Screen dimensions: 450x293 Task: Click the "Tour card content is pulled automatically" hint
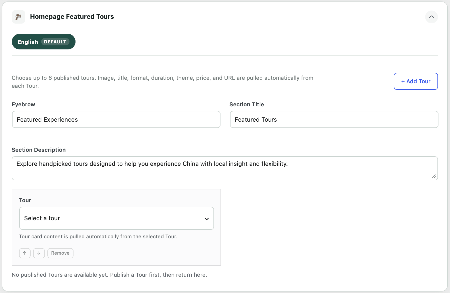pyautogui.click(x=98, y=237)
